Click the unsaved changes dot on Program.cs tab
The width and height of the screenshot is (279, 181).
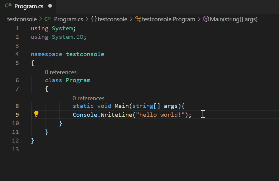[x=50, y=5]
